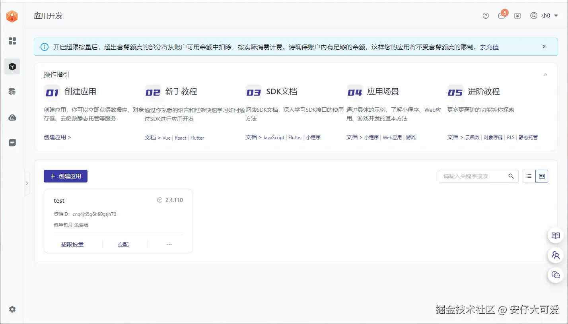Click the 04 应用场景 step heading
568x324 pixels.
pyautogui.click(x=373, y=92)
